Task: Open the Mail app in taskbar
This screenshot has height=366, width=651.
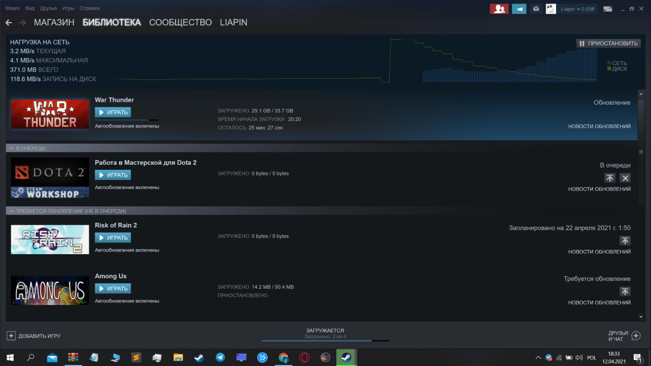Action: (x=52, y=357)
